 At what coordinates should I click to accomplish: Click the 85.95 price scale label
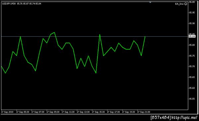(192, 13)
